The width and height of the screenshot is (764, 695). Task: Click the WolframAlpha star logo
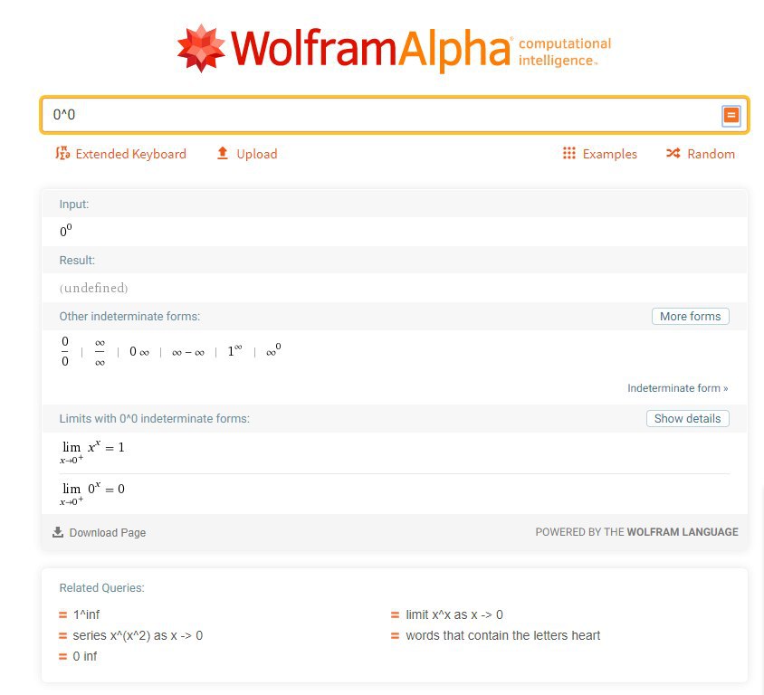coord(201,48)
